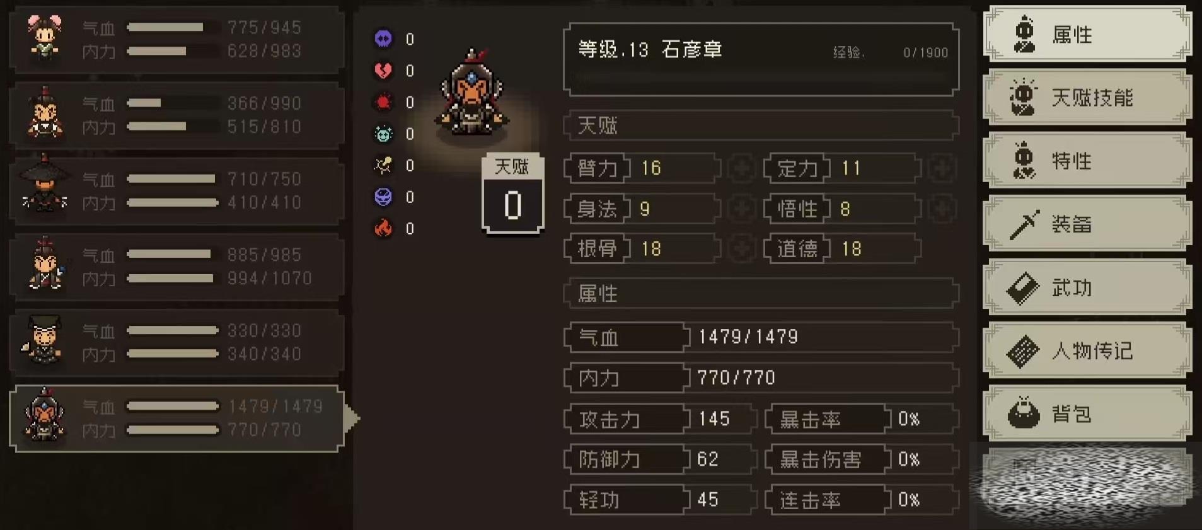Switch to the 武功 tab
The image size is (1202, 530).
(1087, 287)
